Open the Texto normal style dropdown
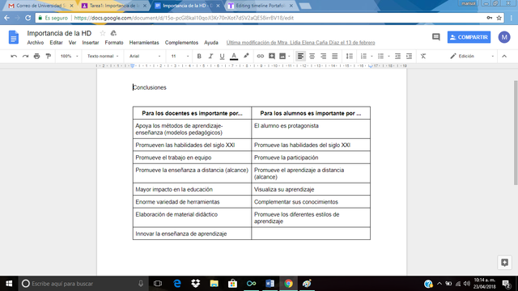Screen dimensions: 518x291 click(x=103, y=56)
